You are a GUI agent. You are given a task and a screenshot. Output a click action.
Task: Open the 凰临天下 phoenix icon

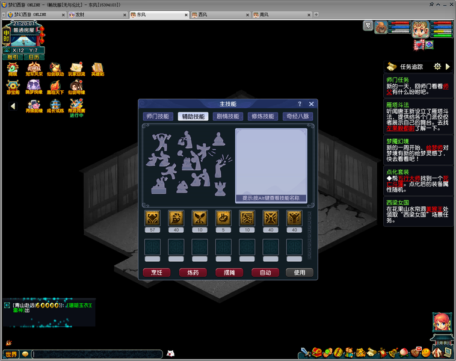point(55,87)
